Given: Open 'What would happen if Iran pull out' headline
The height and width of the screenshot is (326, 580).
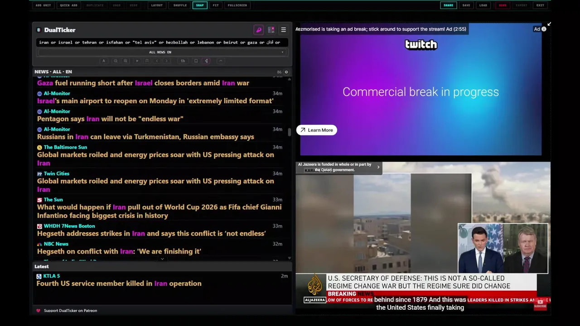Looking at the screenshot, I should [x=159, y=211].
